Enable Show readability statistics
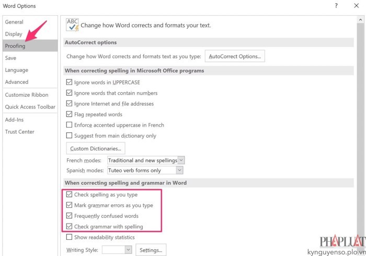Screen dimensions: 366x256 click(69, 237)
